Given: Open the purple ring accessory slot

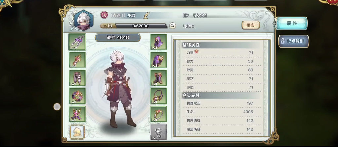Looking at the screenshot, I should 77,96.
